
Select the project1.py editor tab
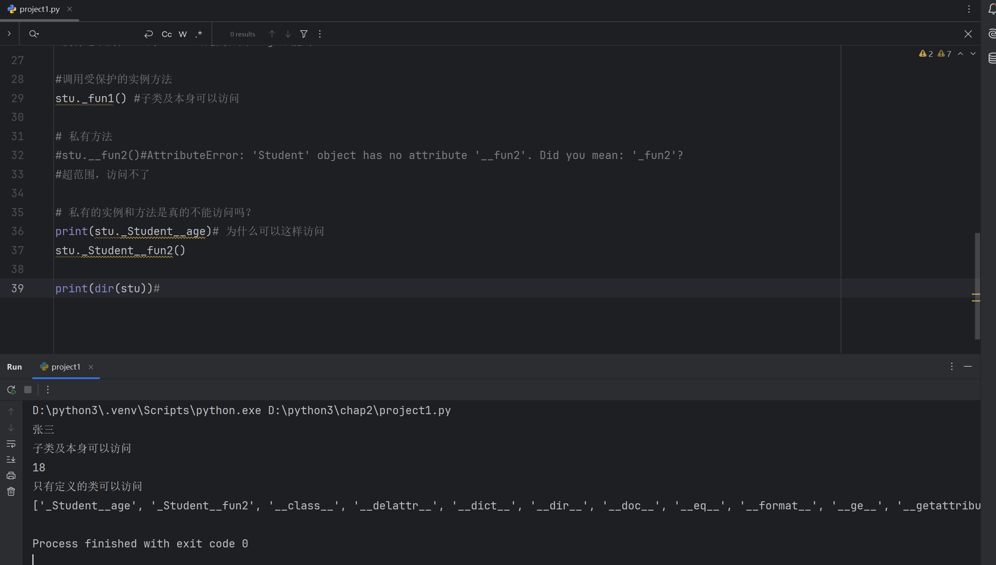(x=39, y=9)
